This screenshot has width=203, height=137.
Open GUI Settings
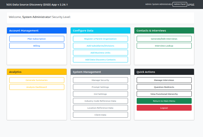pos(100,94)
